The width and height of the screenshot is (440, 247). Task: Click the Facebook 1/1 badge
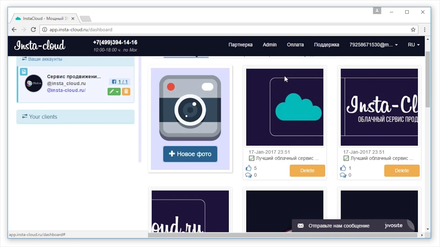pos(120,82)
